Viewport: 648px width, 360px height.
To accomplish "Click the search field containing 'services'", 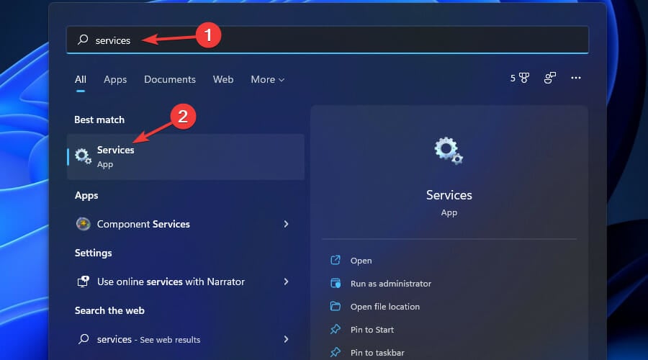I will coord(328,40).
